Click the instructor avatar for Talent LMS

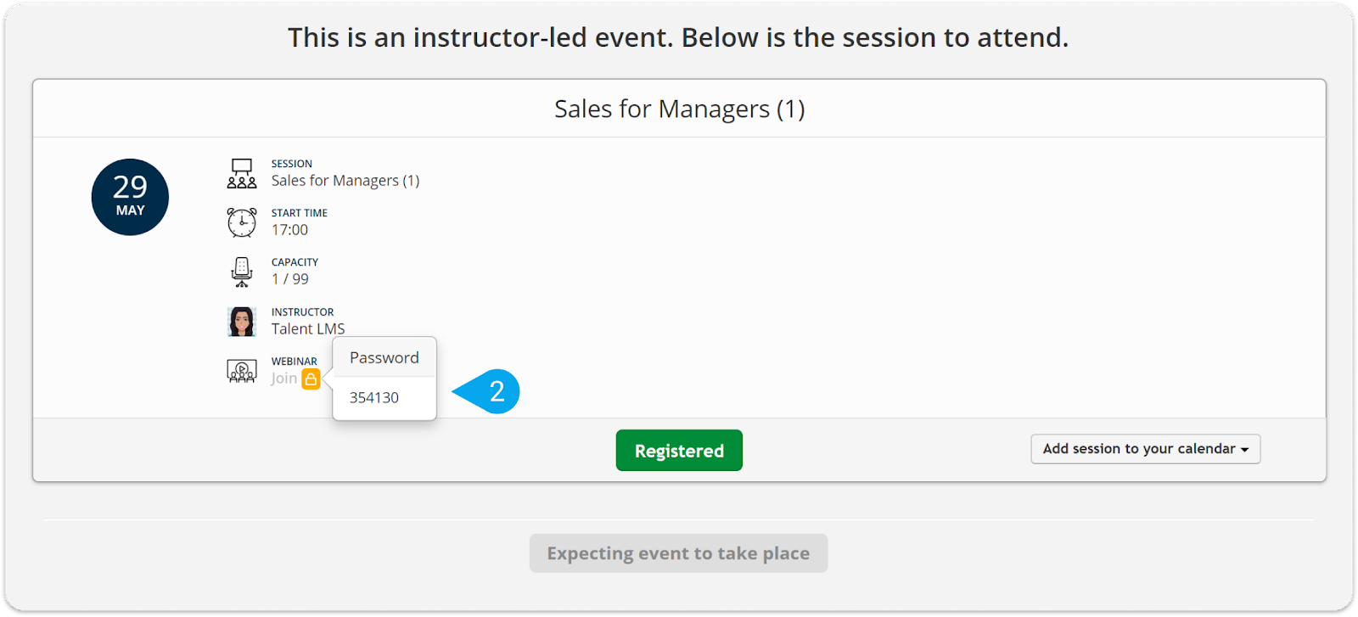[x=241, y=321]
